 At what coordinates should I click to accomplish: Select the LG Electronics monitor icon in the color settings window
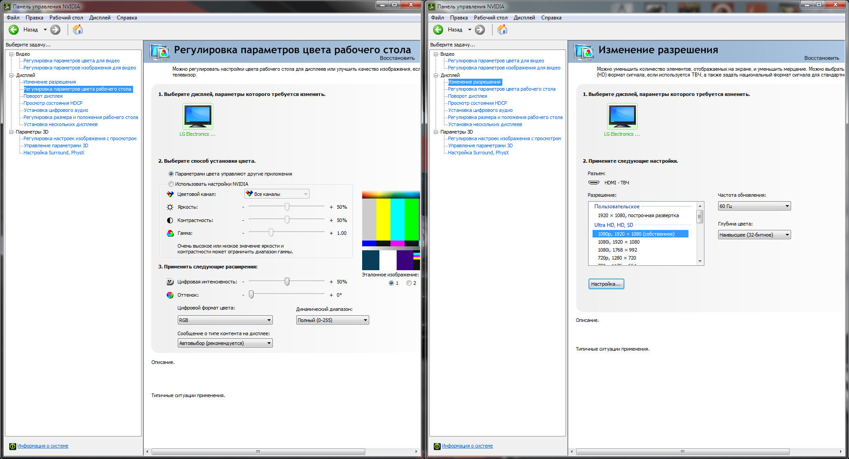point(198,116)
